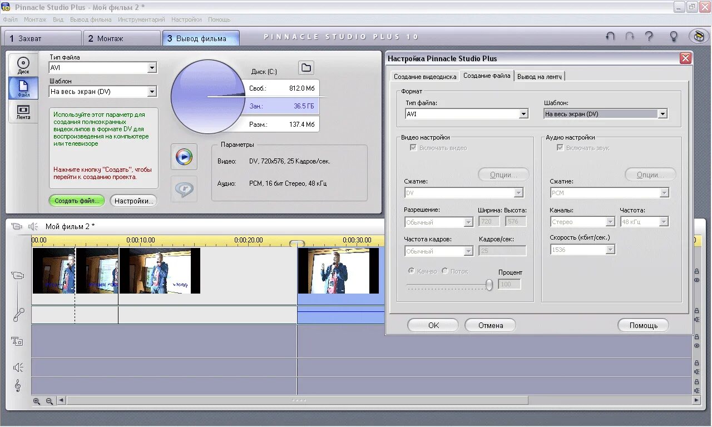Toggle the Включать видео checkbox
The width and height of the screenshot is (712, 427).
click(x=413, y=148)
